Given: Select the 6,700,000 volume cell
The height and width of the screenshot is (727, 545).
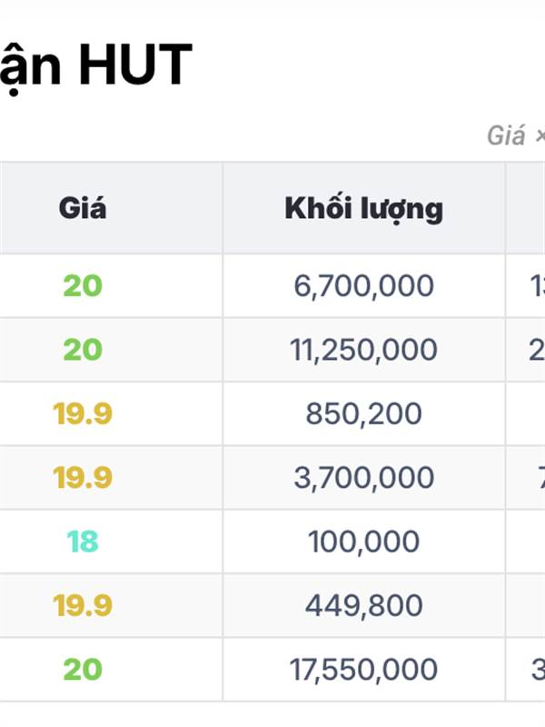Looking at the screenshot, I should click(363, 286).
